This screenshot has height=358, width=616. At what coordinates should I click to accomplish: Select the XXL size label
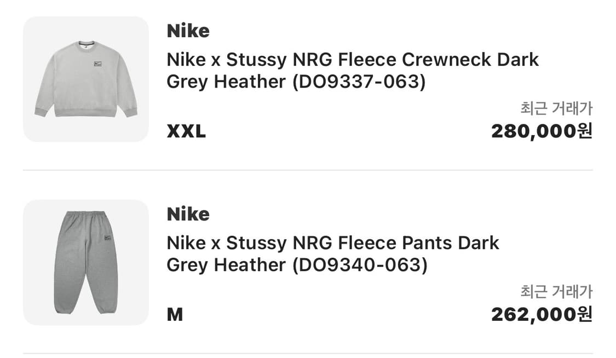(x=186, y=131)
